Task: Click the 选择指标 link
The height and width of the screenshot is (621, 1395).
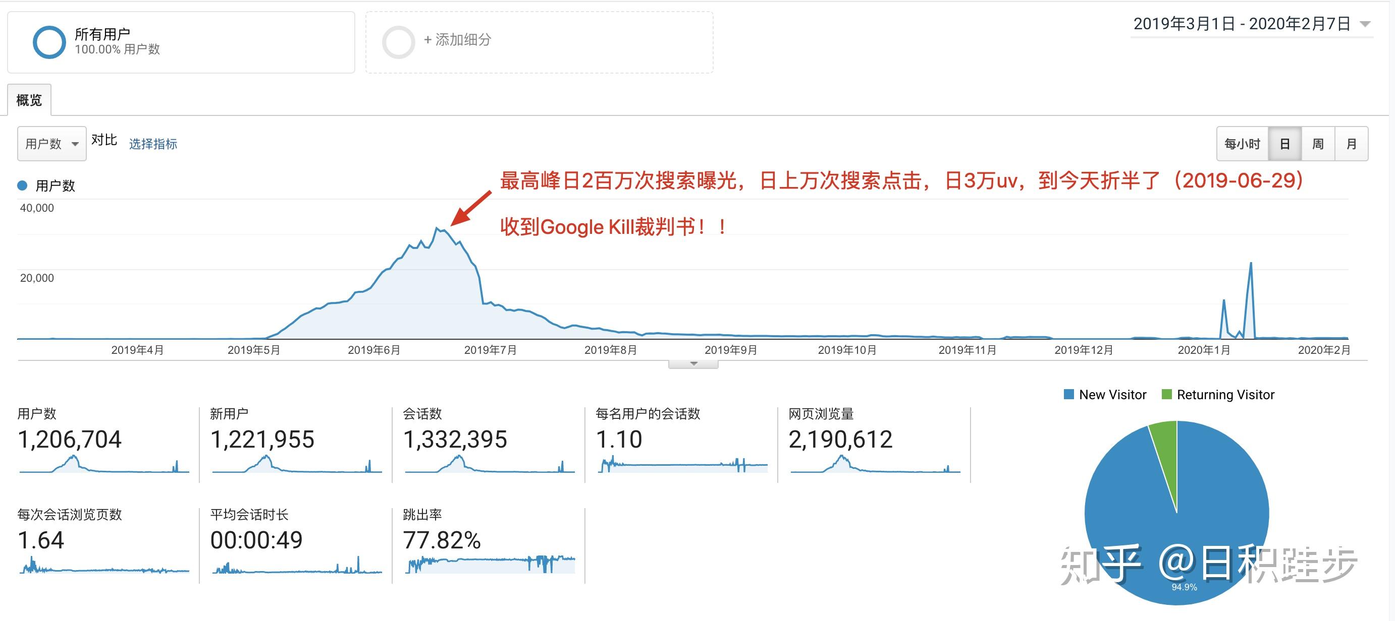Action: (x=153, y=144)
